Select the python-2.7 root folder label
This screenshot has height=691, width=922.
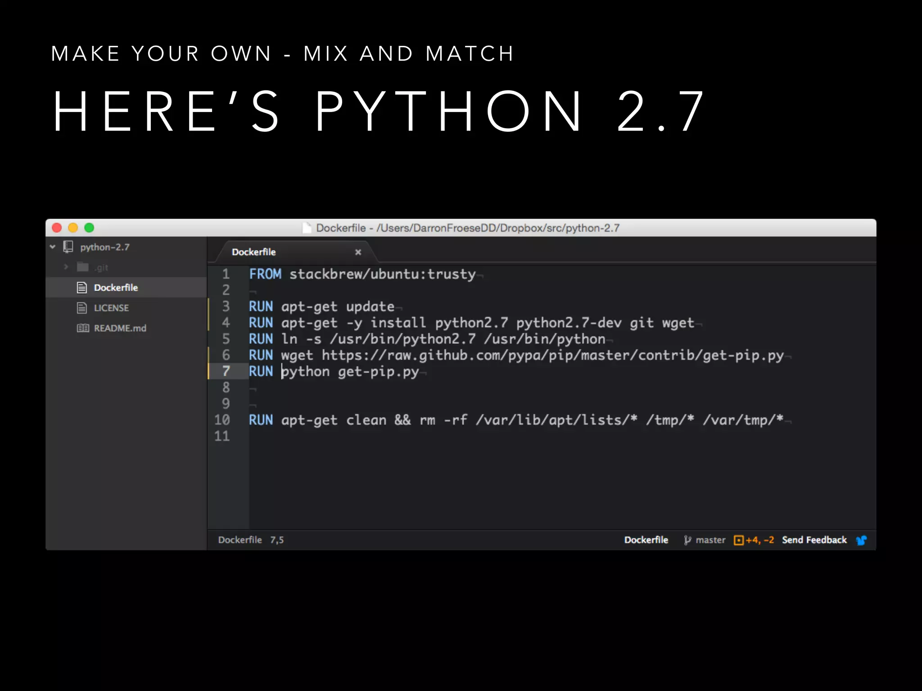(105, 247)
